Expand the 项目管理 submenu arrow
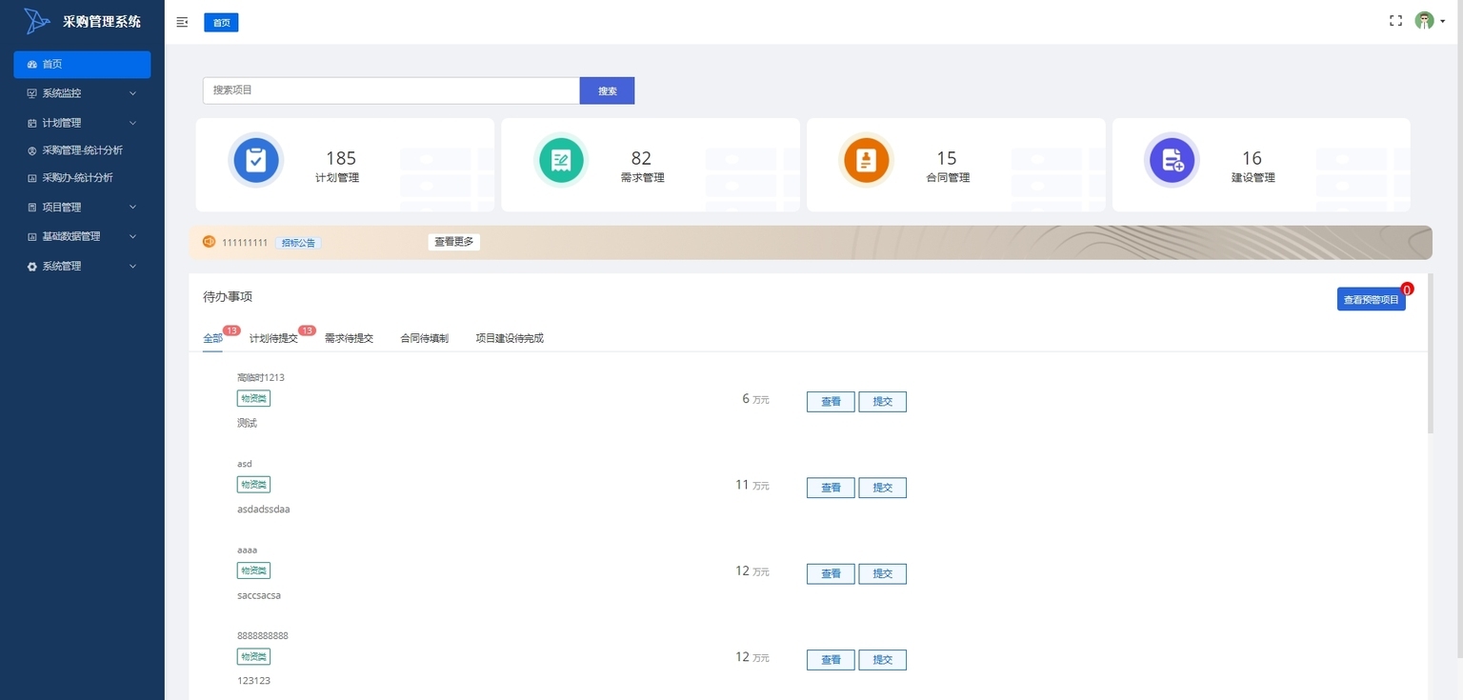The height and width of the screenshot is (700, 1463). coord(132,208)
